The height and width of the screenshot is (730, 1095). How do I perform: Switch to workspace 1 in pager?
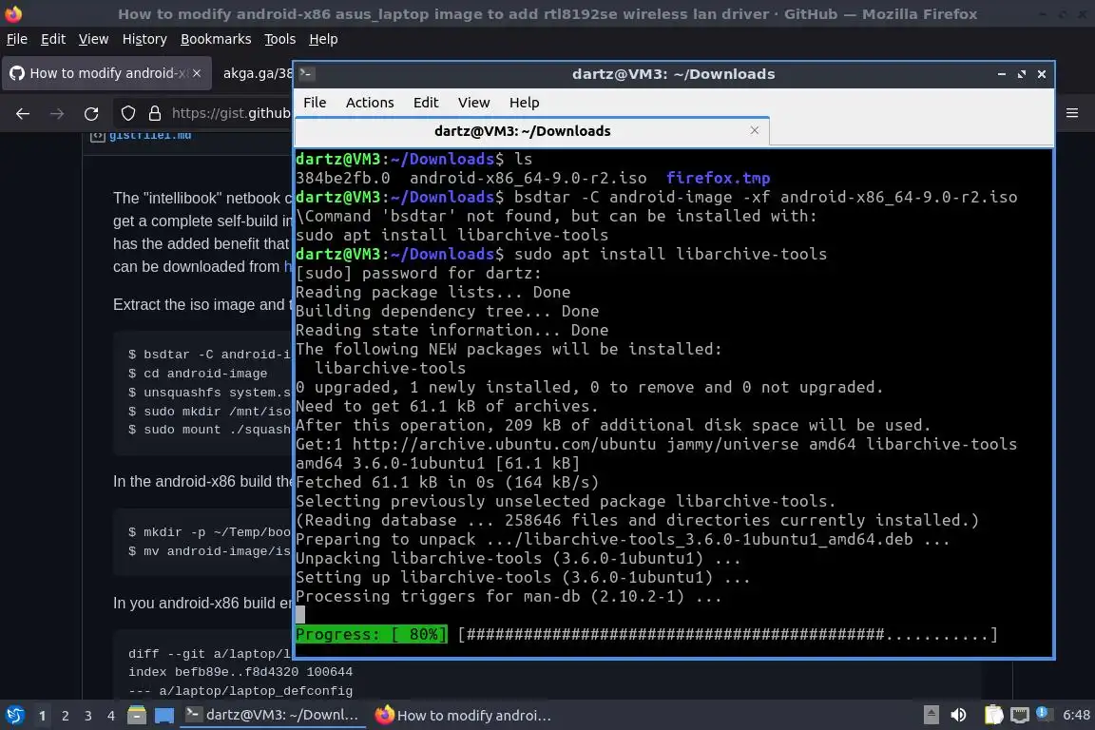tap(42, 716)
